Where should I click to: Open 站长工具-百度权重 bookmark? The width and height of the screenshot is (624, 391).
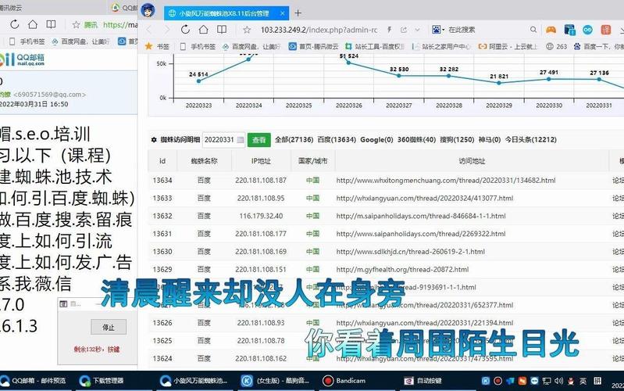[375, 46]
